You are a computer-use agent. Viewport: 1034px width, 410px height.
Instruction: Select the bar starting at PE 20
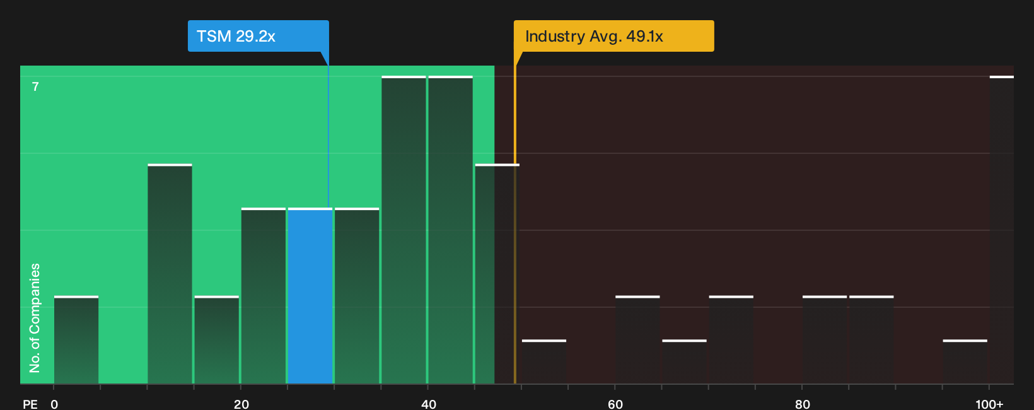click(x=264, y=296)
